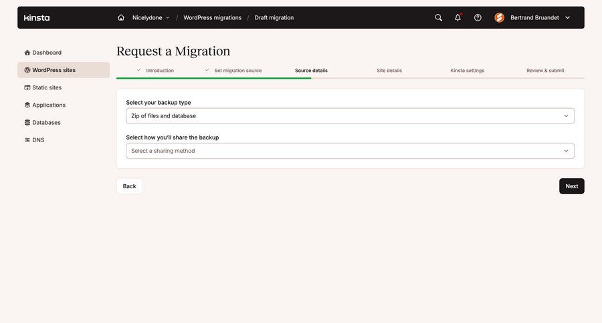Viewport: 602px width, 323px height.
Task: Open the user menu chevron beside Bertrand Bruandet
Action: coord(567,17)
